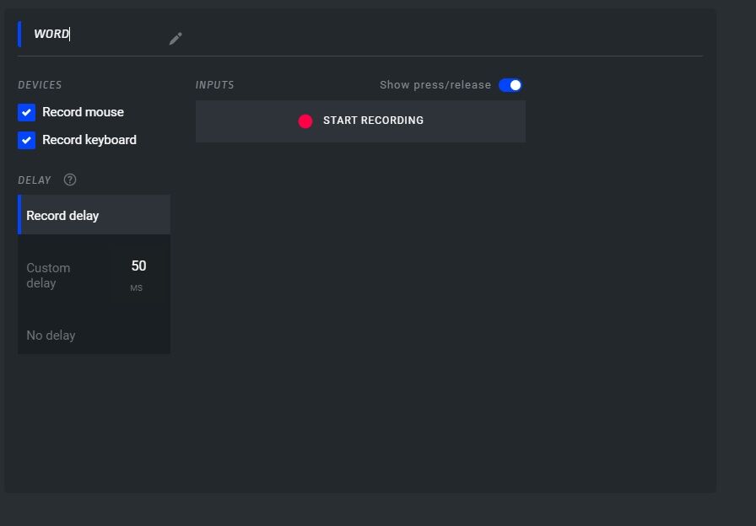756x526 pixels.
Task: Click the INPUTS section heading
Action: (214, 85)
